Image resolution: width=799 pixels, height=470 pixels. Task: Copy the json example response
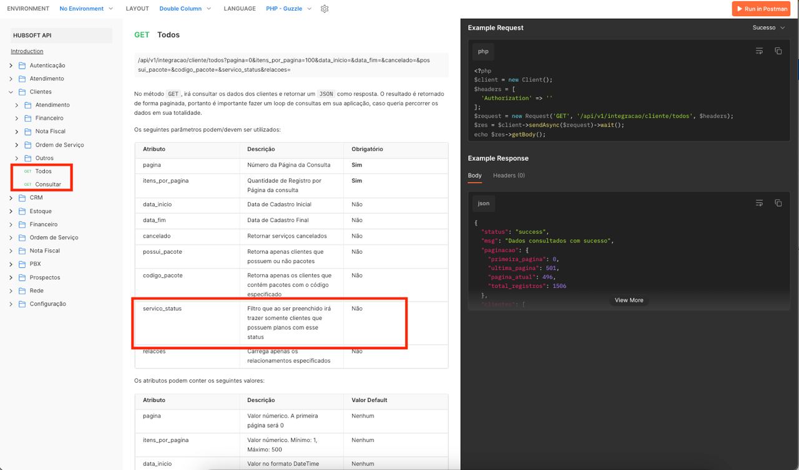click(x=778, y=203)
